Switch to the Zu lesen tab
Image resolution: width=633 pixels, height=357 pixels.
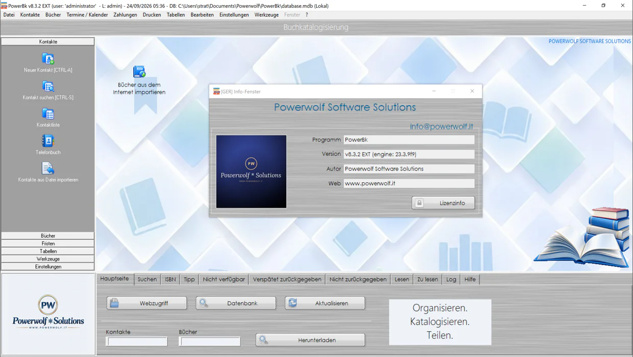pyautogui.click(x=428, y=279)
